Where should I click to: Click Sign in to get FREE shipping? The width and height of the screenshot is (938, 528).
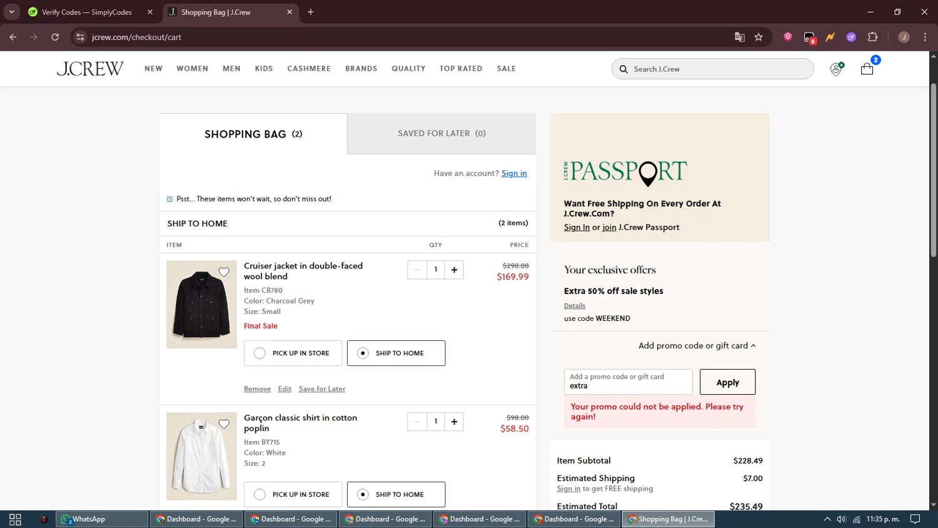tap(568, 489)
